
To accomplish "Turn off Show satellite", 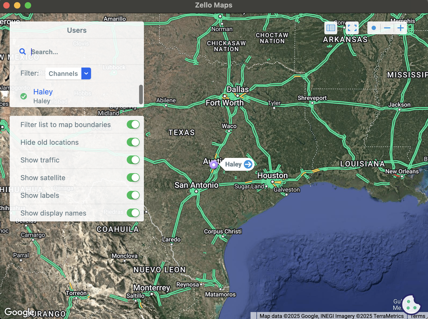I will pyautogui.click(x=133, y=177).
